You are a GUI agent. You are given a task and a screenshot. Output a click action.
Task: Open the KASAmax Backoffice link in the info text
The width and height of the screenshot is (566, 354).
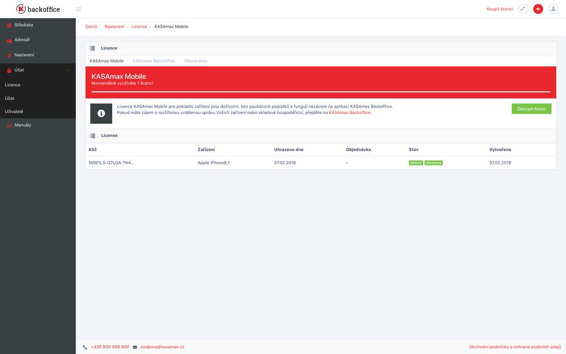(x=349, y=113)
